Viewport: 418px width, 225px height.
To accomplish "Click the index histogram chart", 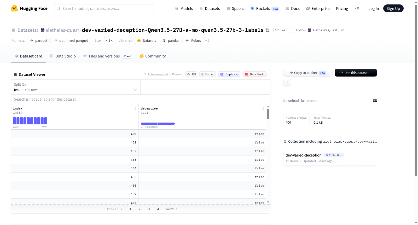I will [x=30, y=121].
